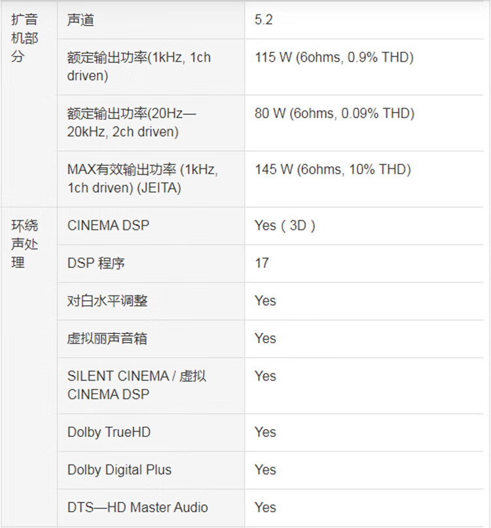Click the 对白水平调整 label
The width and height of the screenshot is (491, 528).
107,301
